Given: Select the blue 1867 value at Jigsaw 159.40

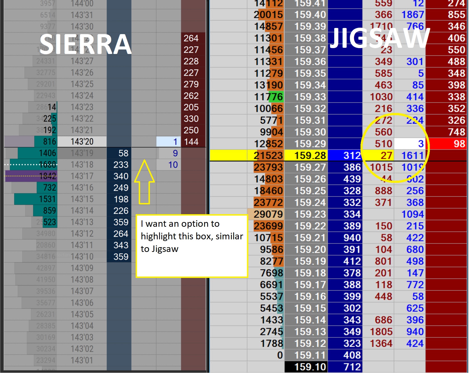Looking at the screenshot, I should 410,15.
